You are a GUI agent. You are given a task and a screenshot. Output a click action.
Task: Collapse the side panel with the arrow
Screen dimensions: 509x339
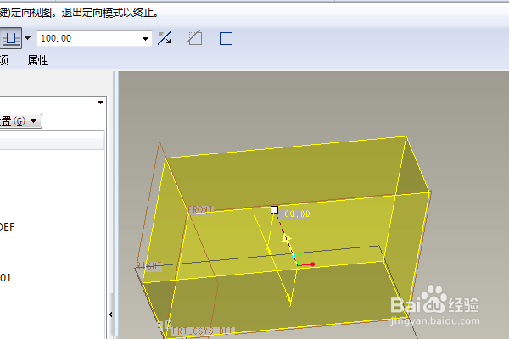click(111, 314)
